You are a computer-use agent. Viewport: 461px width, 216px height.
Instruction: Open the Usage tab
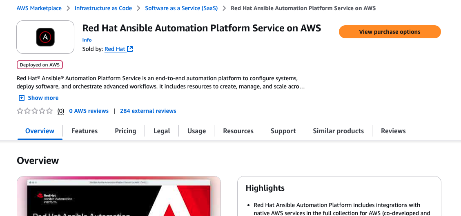(x=196, y=131)
